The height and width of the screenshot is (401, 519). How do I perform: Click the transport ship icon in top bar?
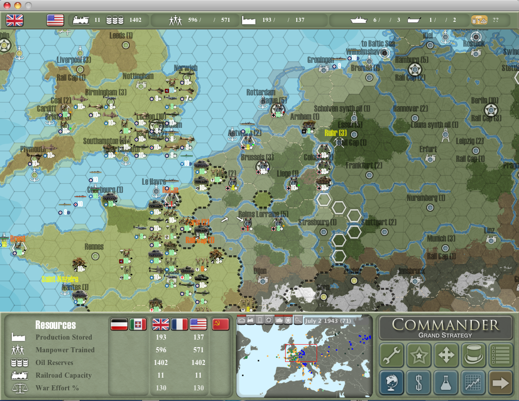click(x=414, y=20)
